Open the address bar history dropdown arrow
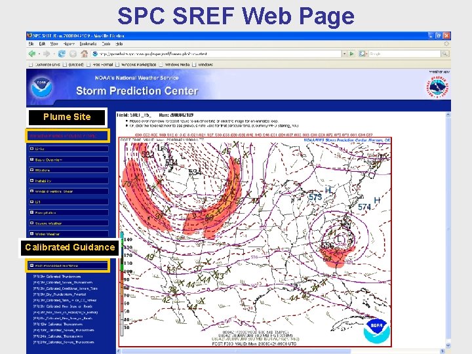Image resolution: width=472 pixels, height=354 pixels. click(344, 54)
